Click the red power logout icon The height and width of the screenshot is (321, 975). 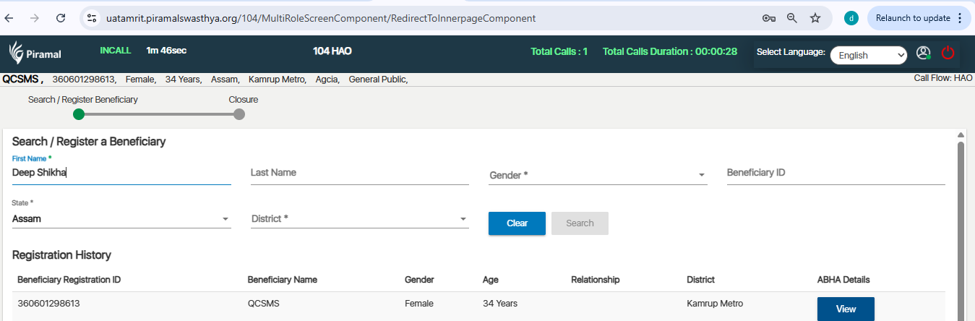point(948,53)
